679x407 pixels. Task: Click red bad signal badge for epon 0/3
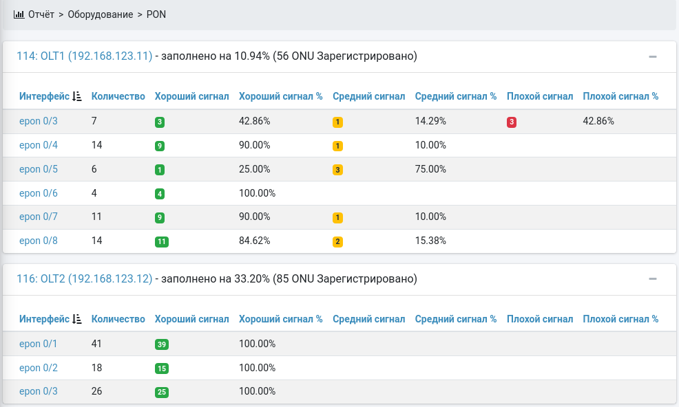tap(512, 122)
